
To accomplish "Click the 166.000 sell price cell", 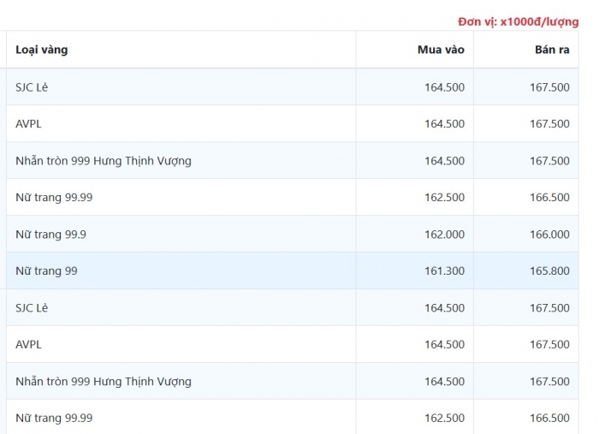I will pos(549,234).
